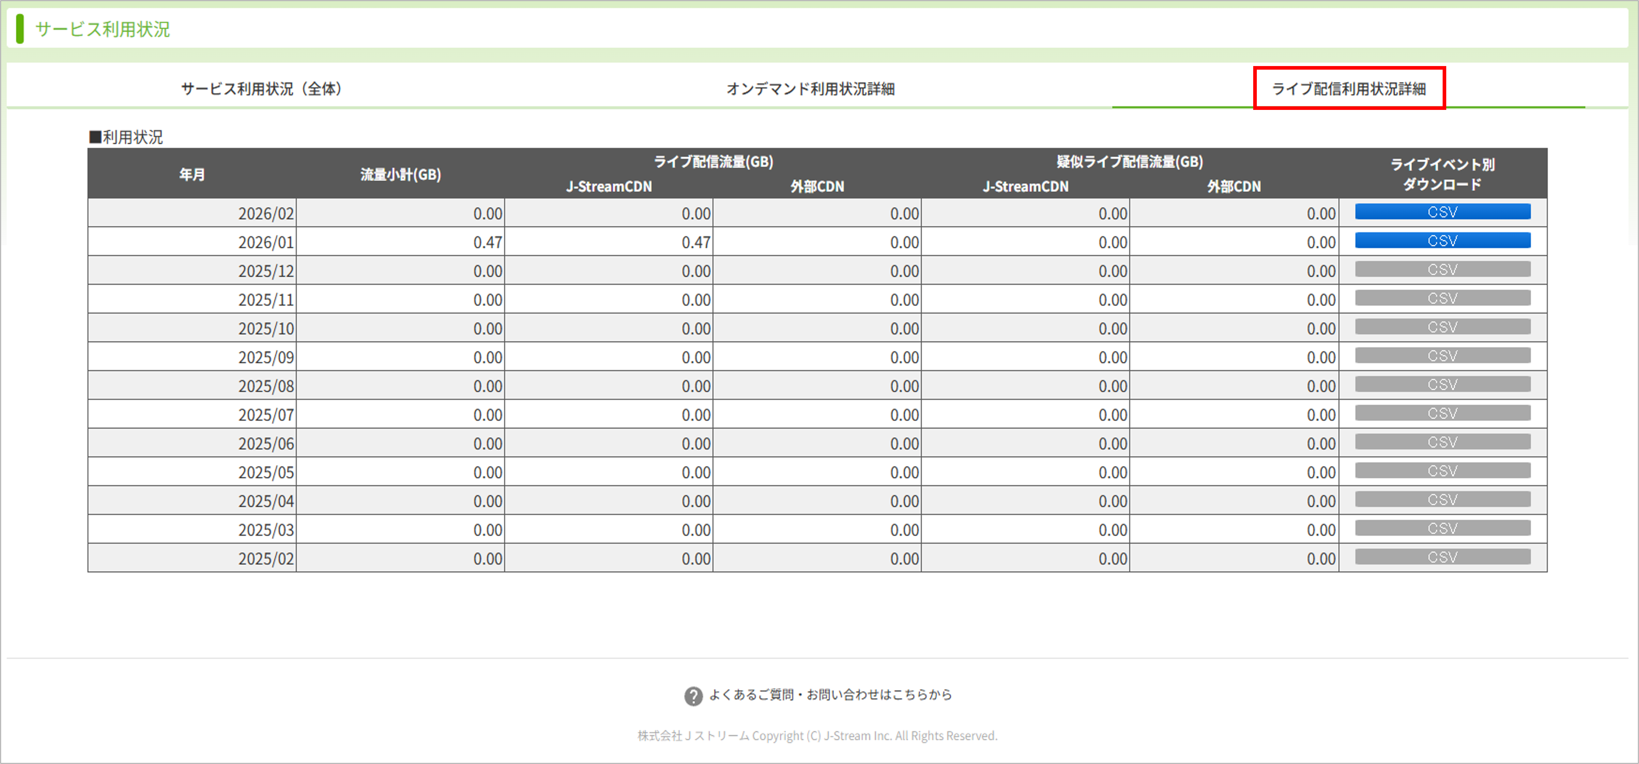Click the 年月 column header

point(192,174)
